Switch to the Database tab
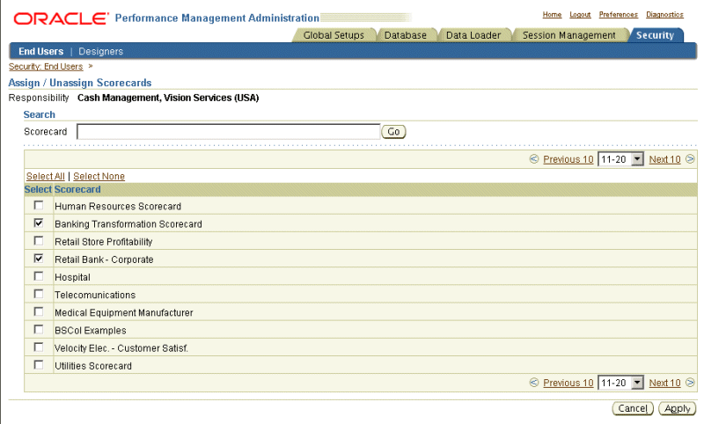704x424 pixels. click(406, 35)
